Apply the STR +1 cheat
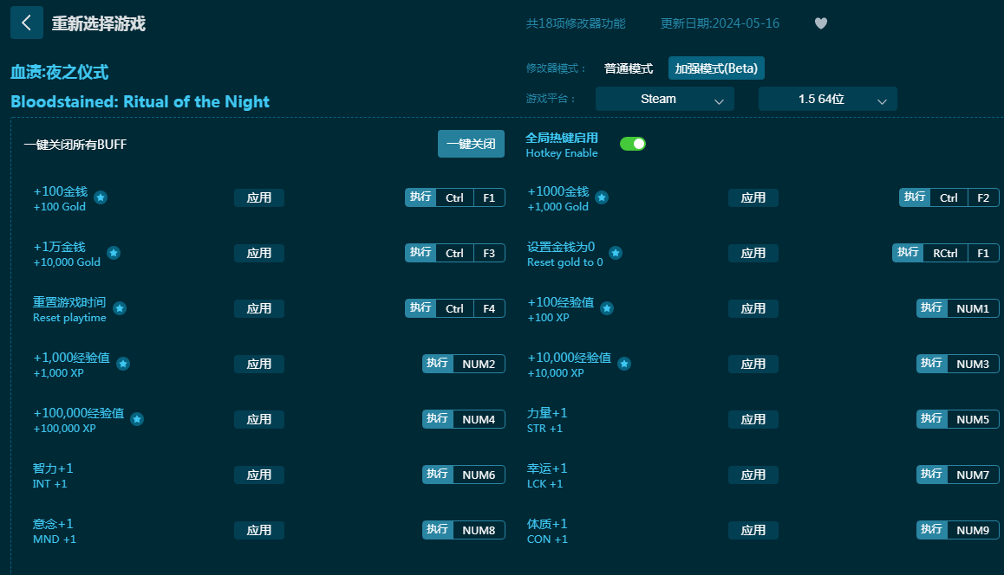The width and height of the screenshot is (1004, 575). [753, 420]
